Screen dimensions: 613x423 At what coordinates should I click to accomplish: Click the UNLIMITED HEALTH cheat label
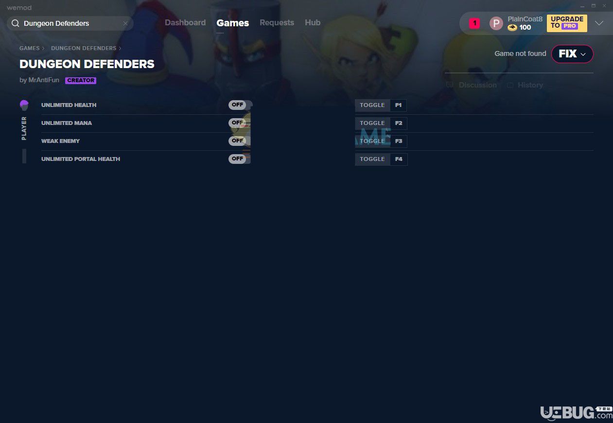click(x=69, y=105)
